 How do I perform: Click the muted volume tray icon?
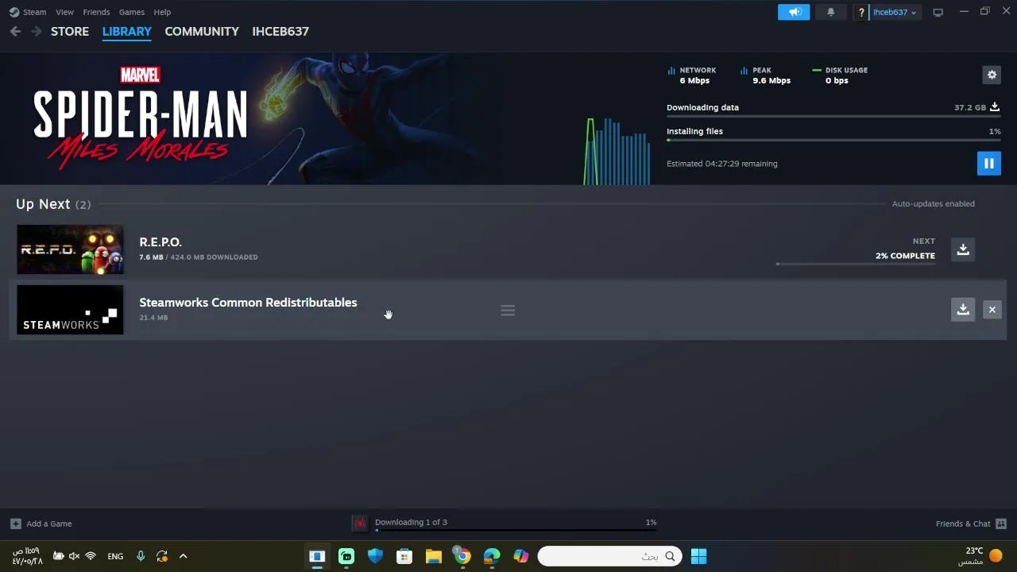[74, 556]
